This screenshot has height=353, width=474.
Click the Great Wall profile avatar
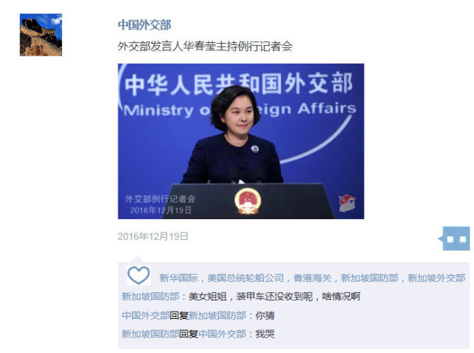pos(41,35)
